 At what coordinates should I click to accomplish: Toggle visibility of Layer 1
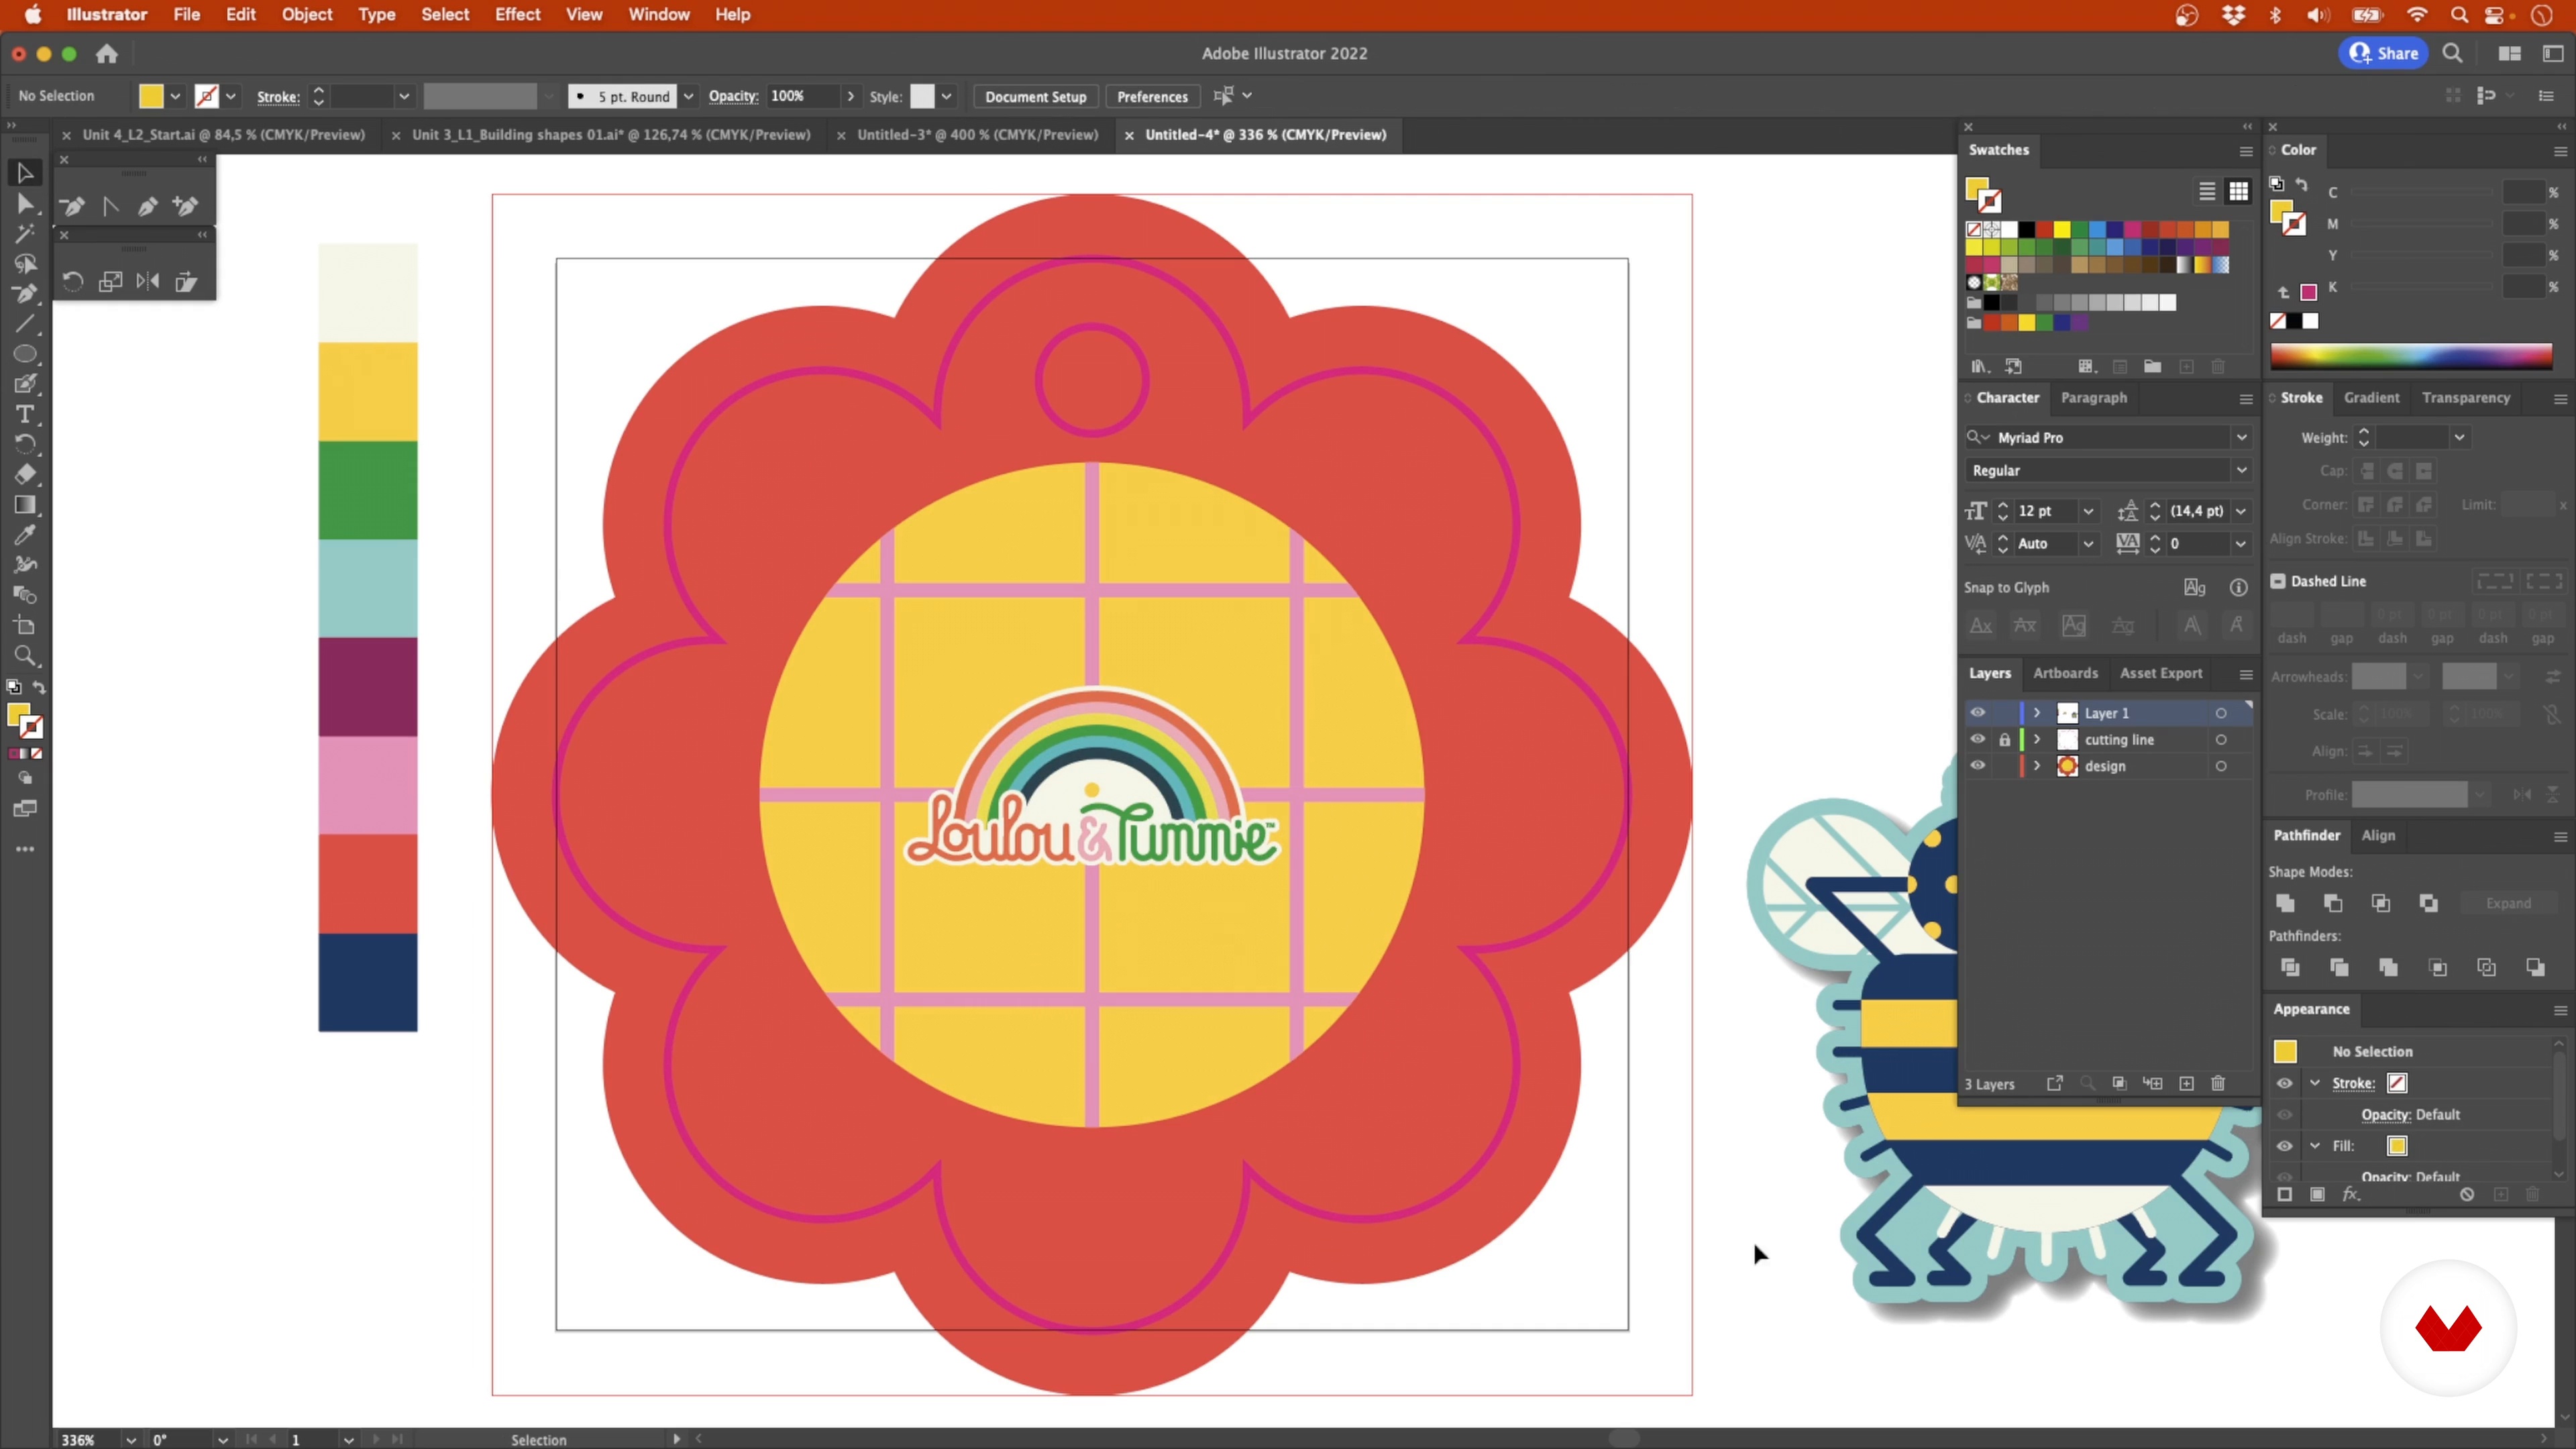tap(1978, 713)
